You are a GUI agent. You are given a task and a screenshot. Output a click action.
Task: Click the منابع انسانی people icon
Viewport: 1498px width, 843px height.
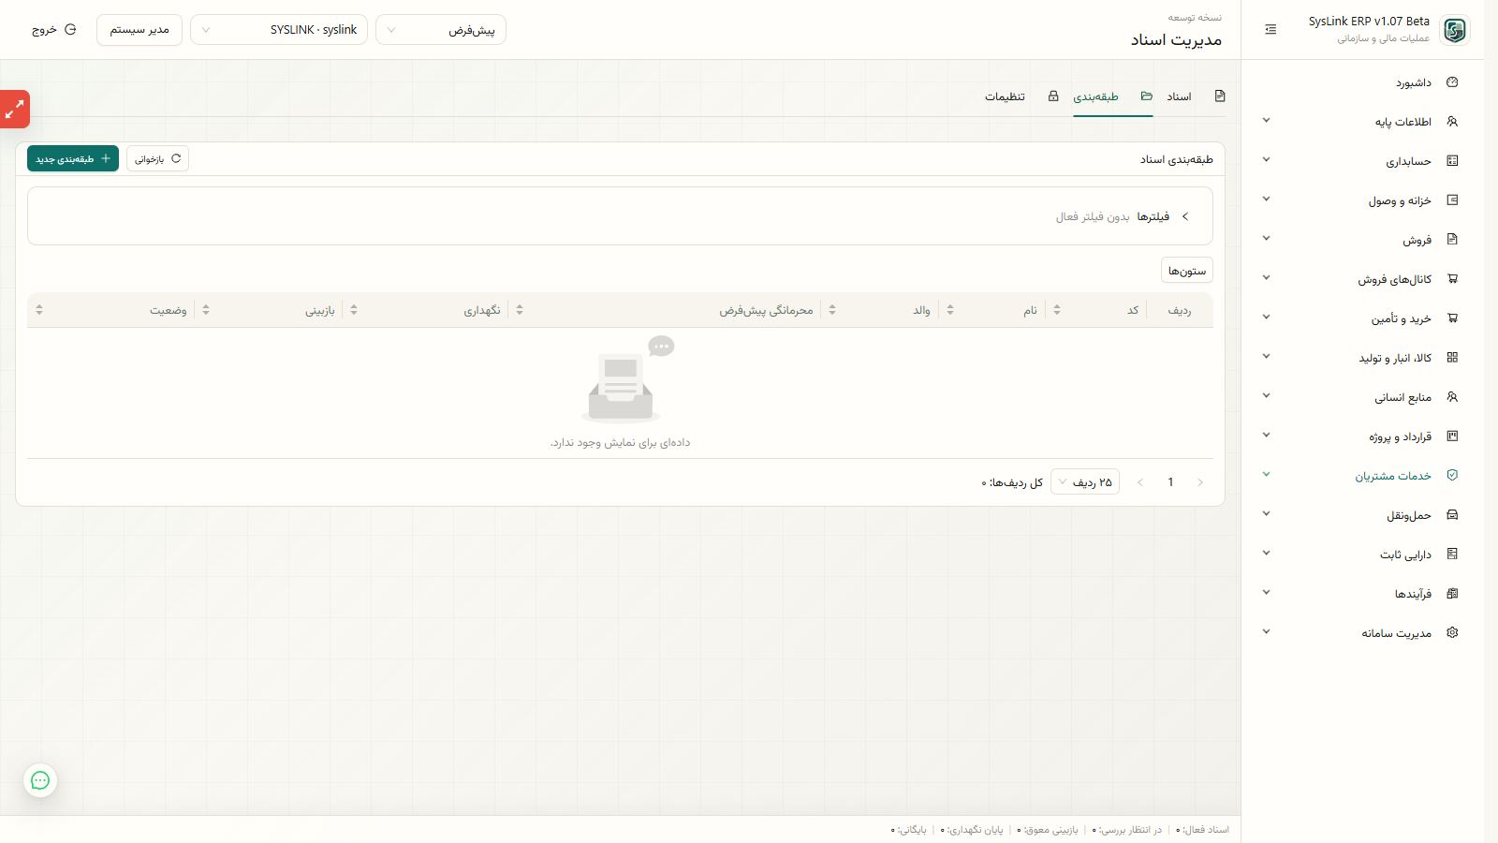pyautogui.click(x=1452, y=397)
